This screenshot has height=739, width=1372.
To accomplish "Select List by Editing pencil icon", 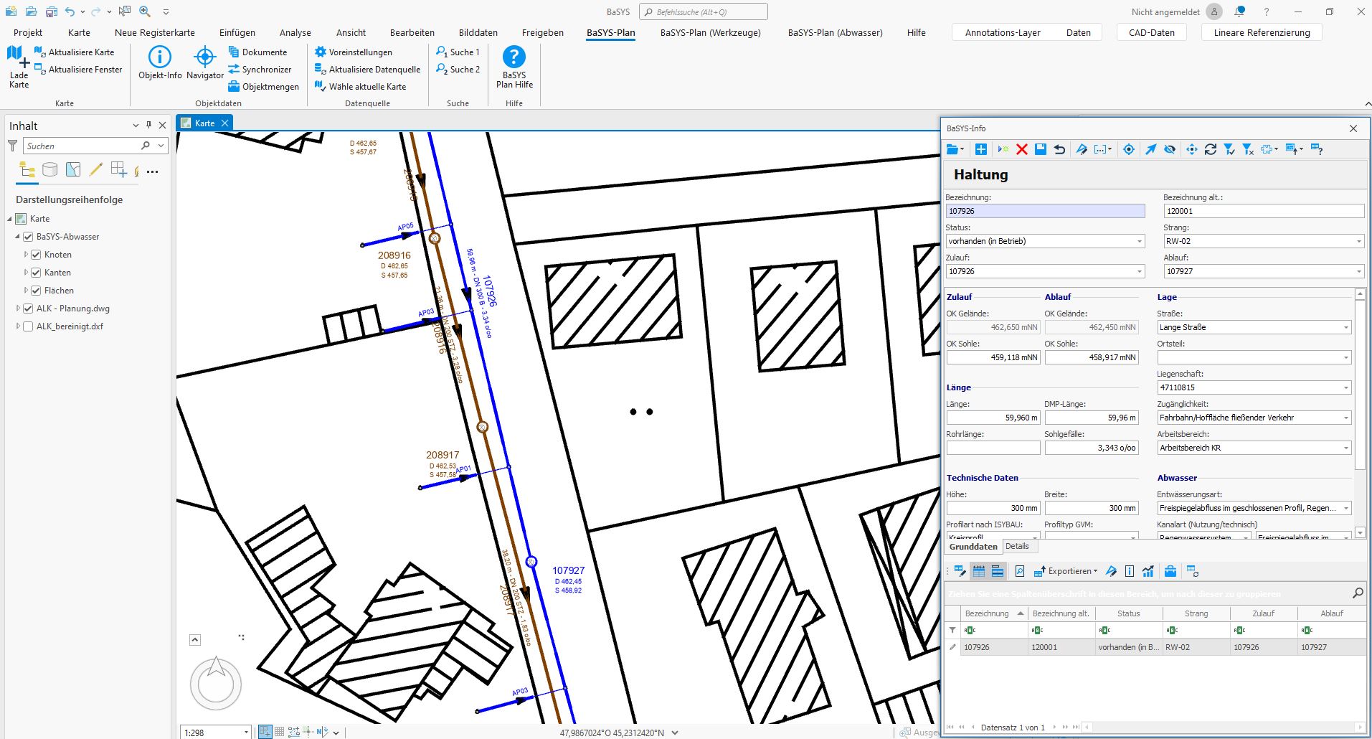I will coord(96,170).
